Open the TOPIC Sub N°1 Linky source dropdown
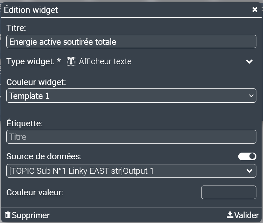Screen dimensions: 263x223 [x=131, y=171]
